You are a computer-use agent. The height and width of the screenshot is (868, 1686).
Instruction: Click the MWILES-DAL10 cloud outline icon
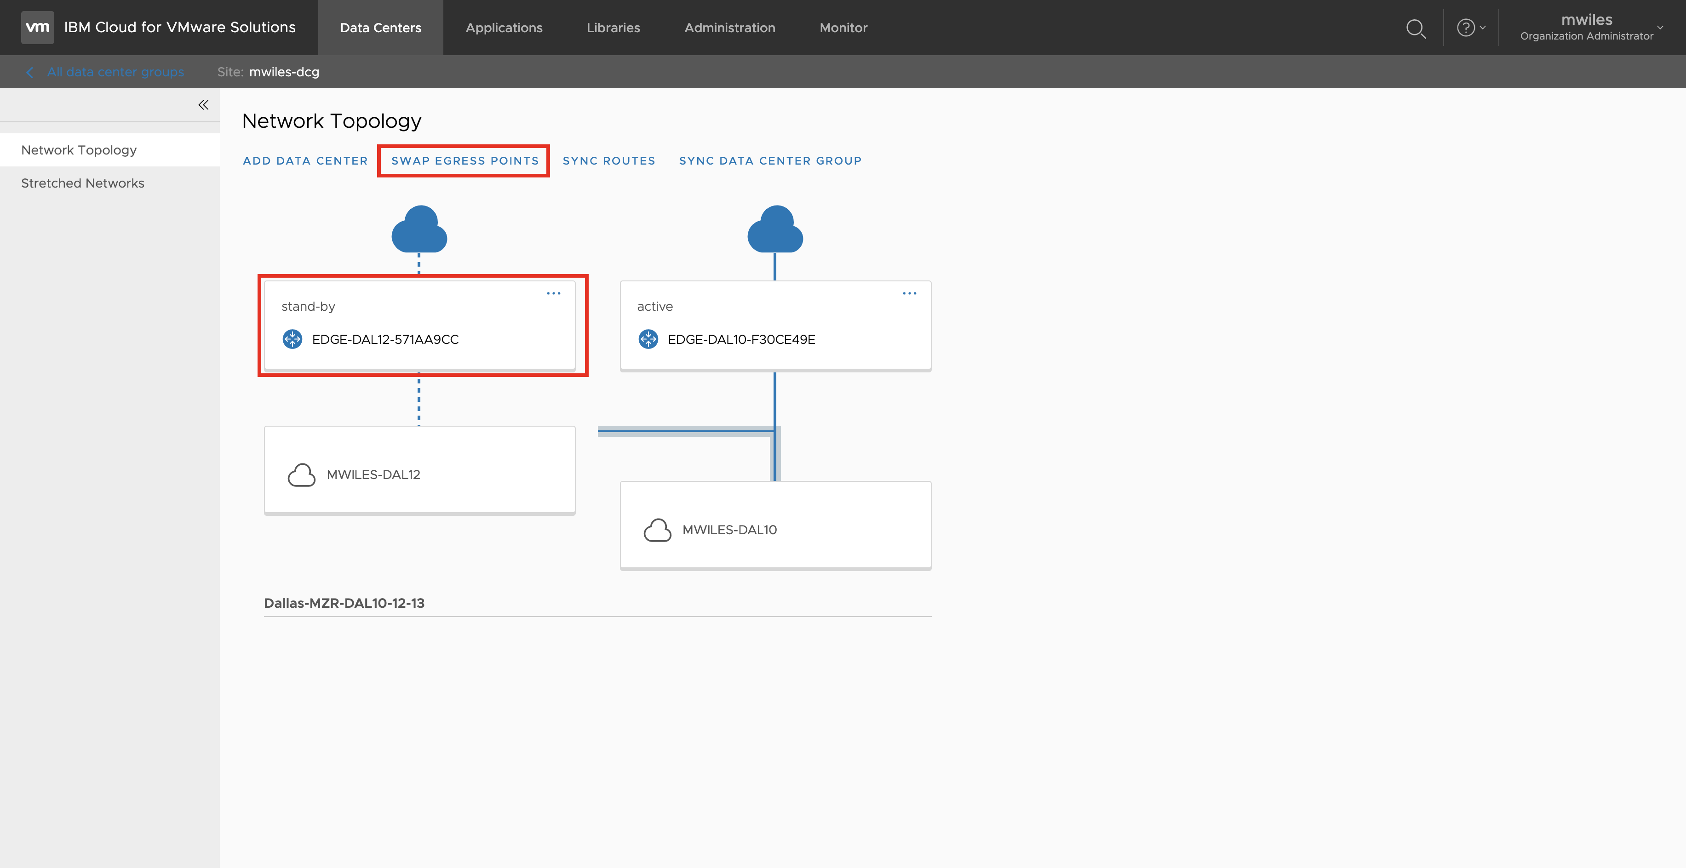click(x=657, y=530)
